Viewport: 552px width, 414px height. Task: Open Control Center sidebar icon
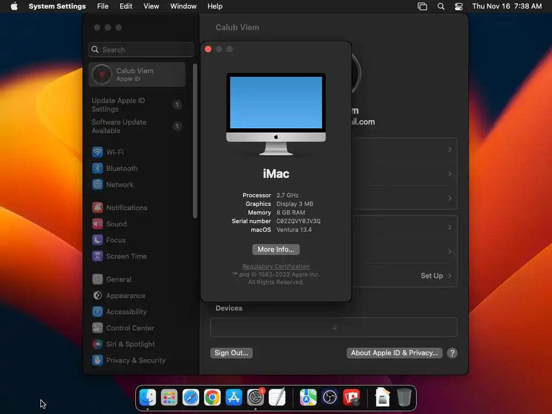[x=98, y=328]
